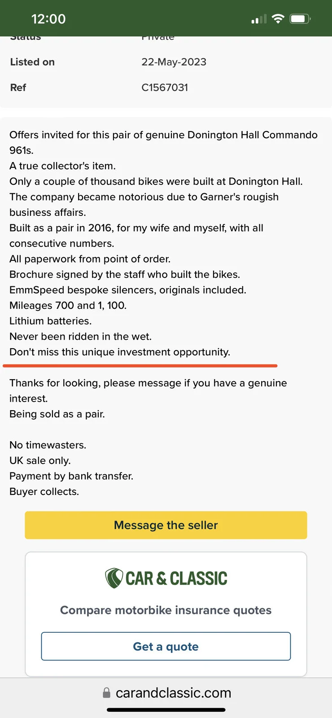Tap the 'EmmSpeed bespoke silencers' line
This screenshot has width=332, height=718.
128,290
